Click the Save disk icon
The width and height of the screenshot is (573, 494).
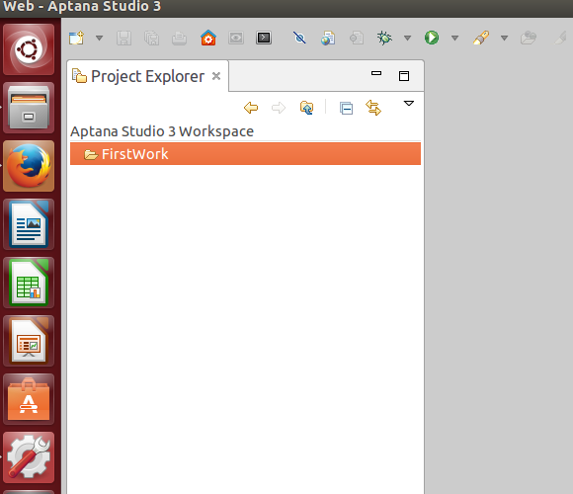pos(123,38)
